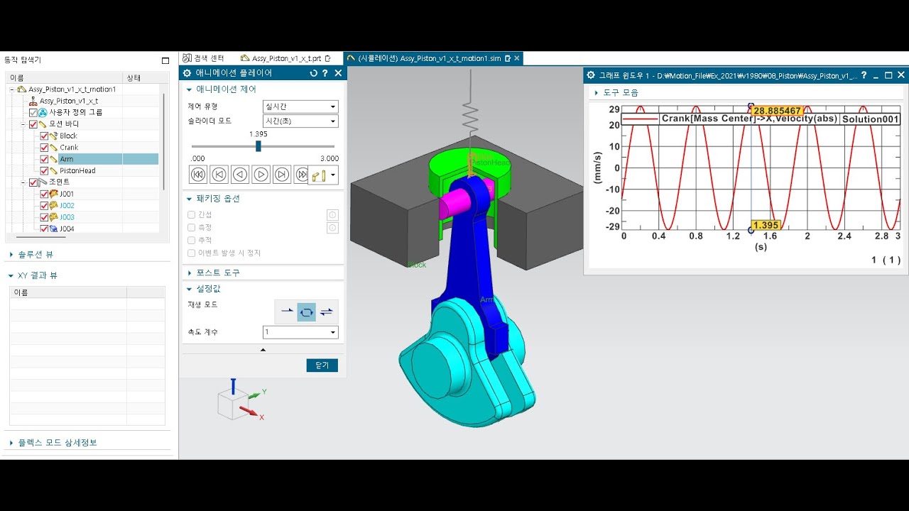Click the 닫기 button
909x511 pixels.
click(322, 365)
